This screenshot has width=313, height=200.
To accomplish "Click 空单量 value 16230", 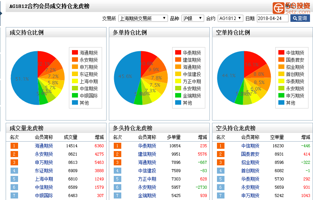I will tap(278, 146).
